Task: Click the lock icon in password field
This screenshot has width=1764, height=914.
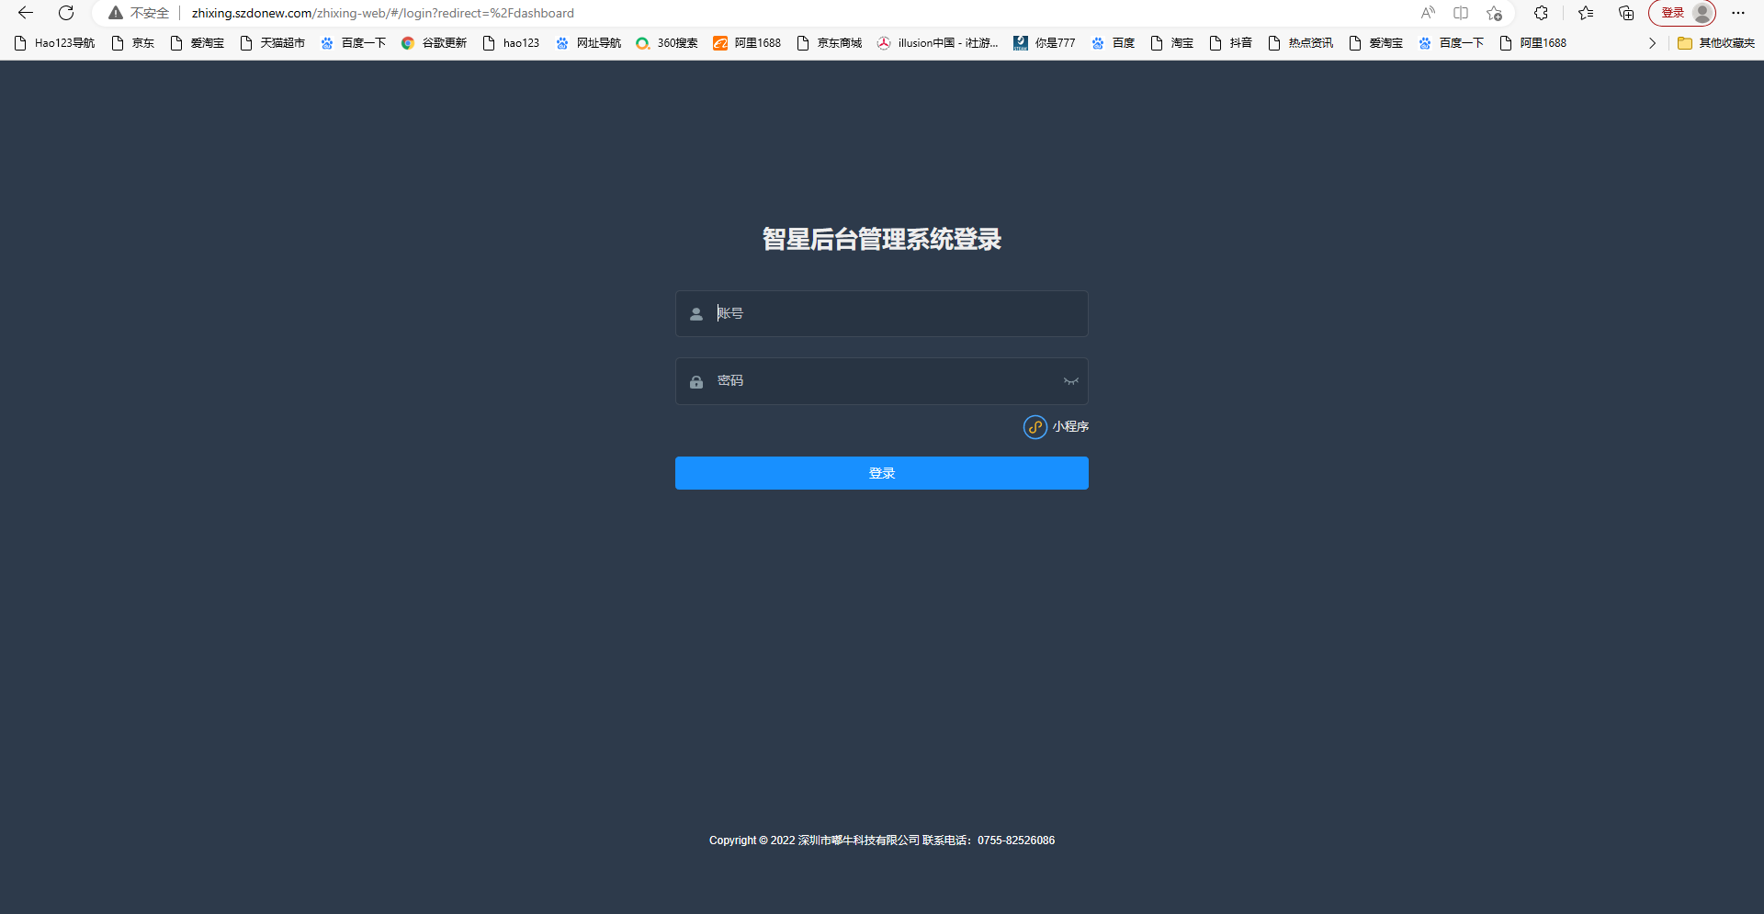Action: coord(696,381)
